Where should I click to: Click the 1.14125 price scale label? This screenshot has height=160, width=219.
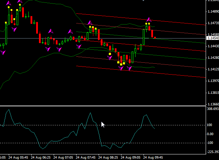(213, 69)
